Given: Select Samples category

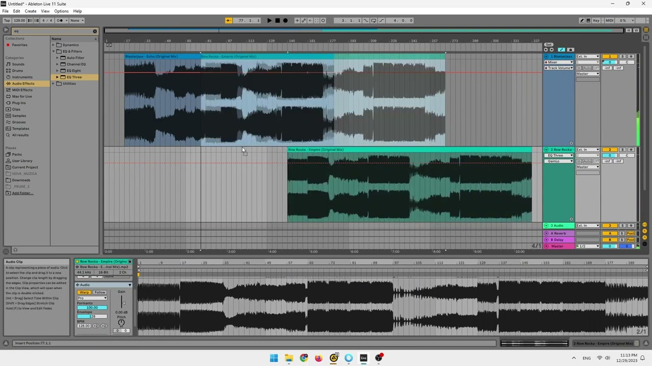Looking at the screenshot, I should [19, 116].
